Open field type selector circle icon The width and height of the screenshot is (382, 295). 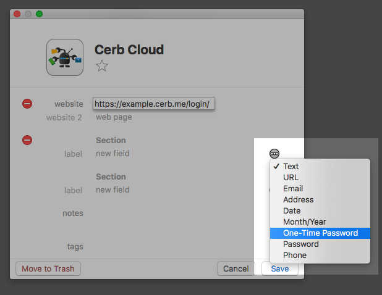pos(274,154)
